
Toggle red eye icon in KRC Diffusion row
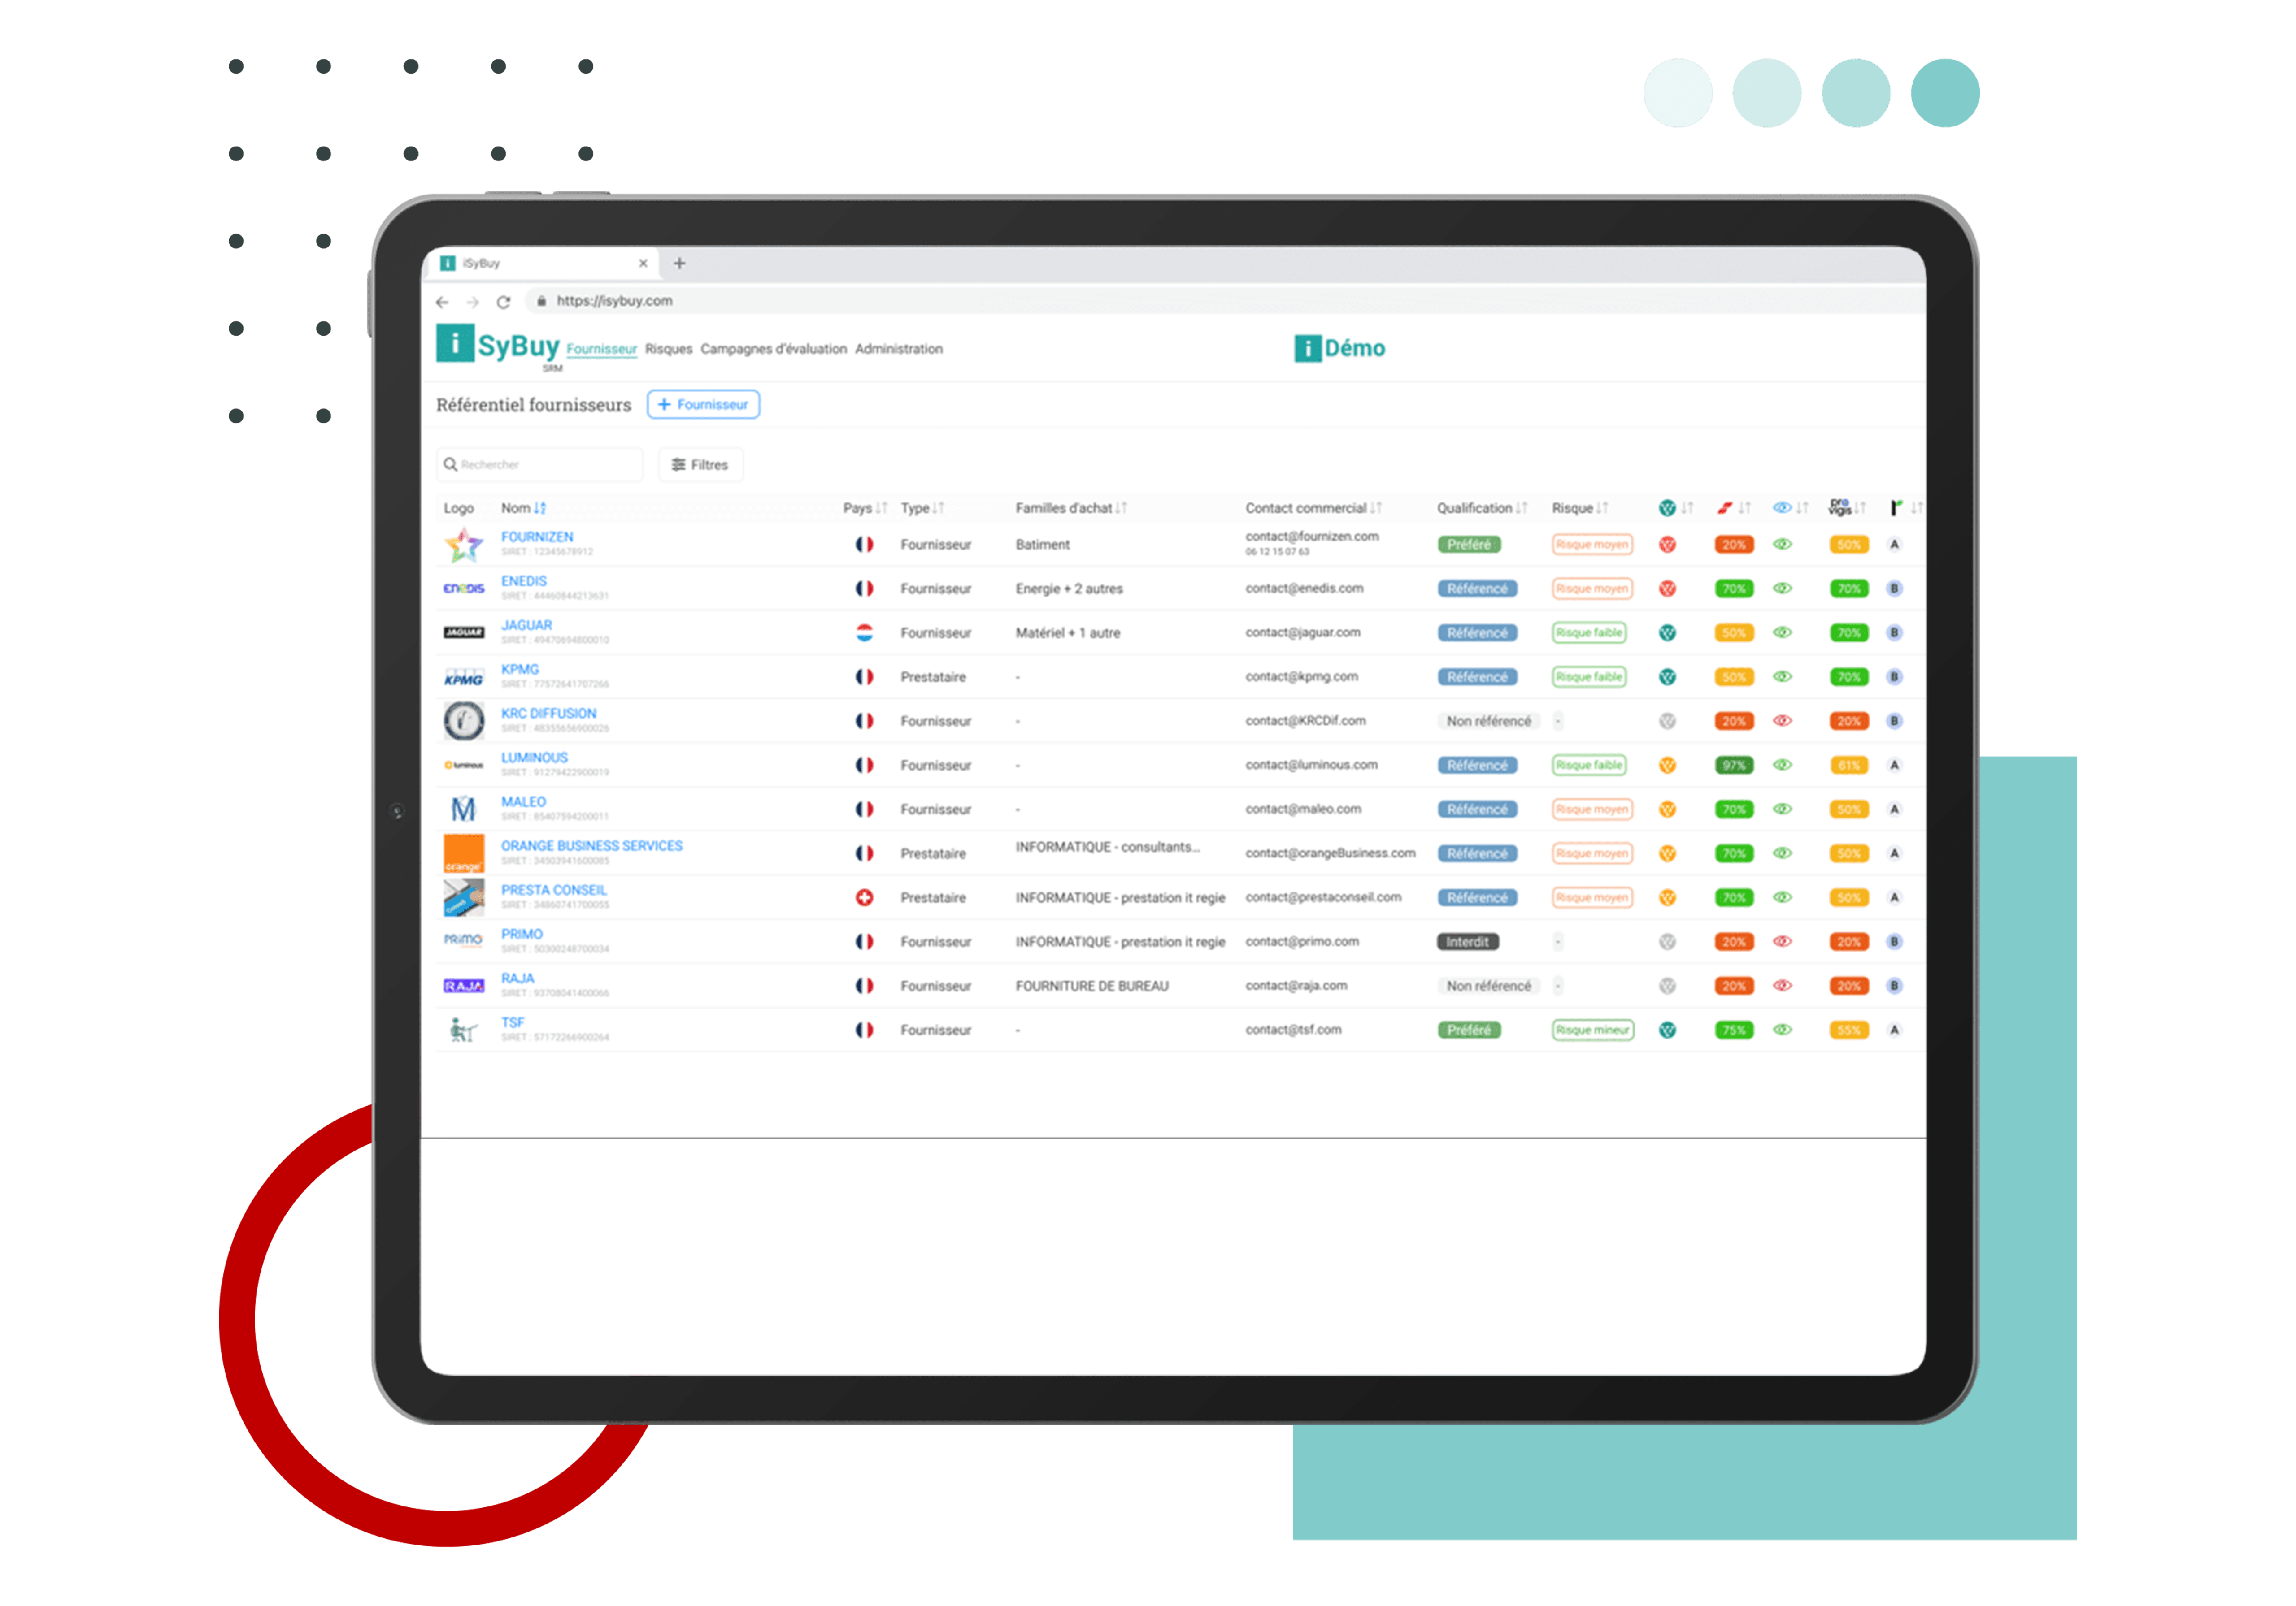click(x=1782, y=721)
